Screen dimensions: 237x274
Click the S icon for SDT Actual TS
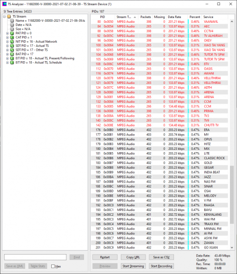coord(12,46)
